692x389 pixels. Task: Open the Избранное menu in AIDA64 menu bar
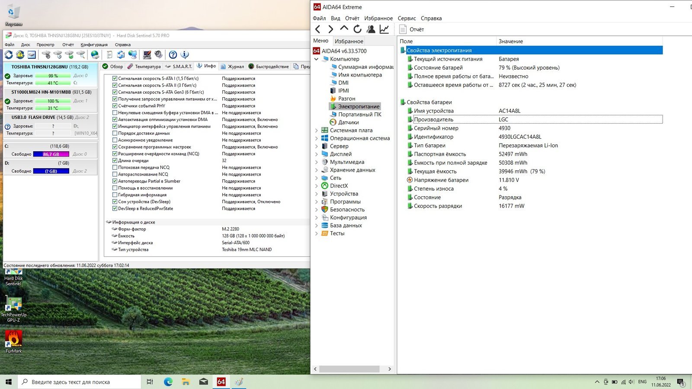(x=378, y=18)
